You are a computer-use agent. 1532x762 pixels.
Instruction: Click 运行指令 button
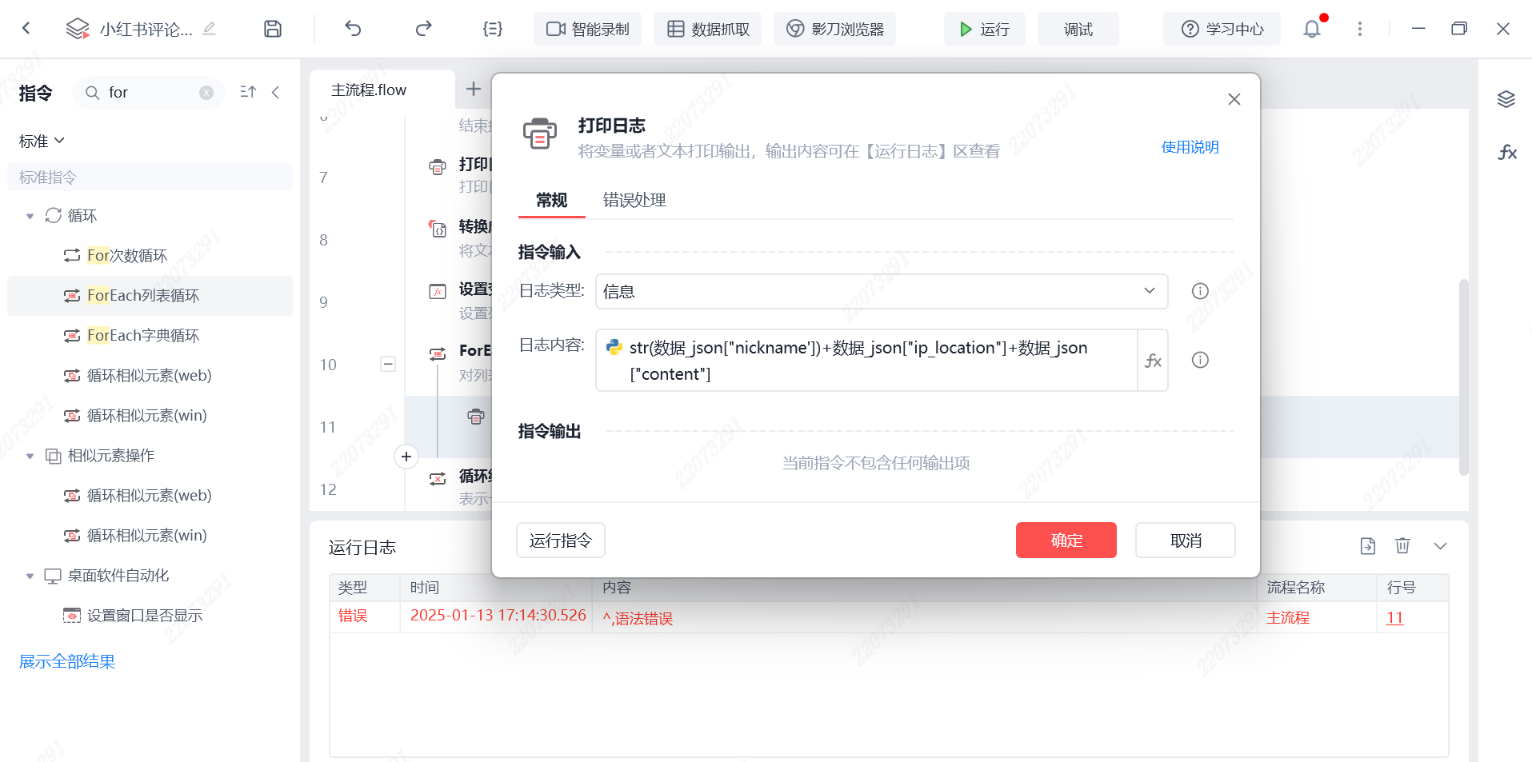click(561, 541)
